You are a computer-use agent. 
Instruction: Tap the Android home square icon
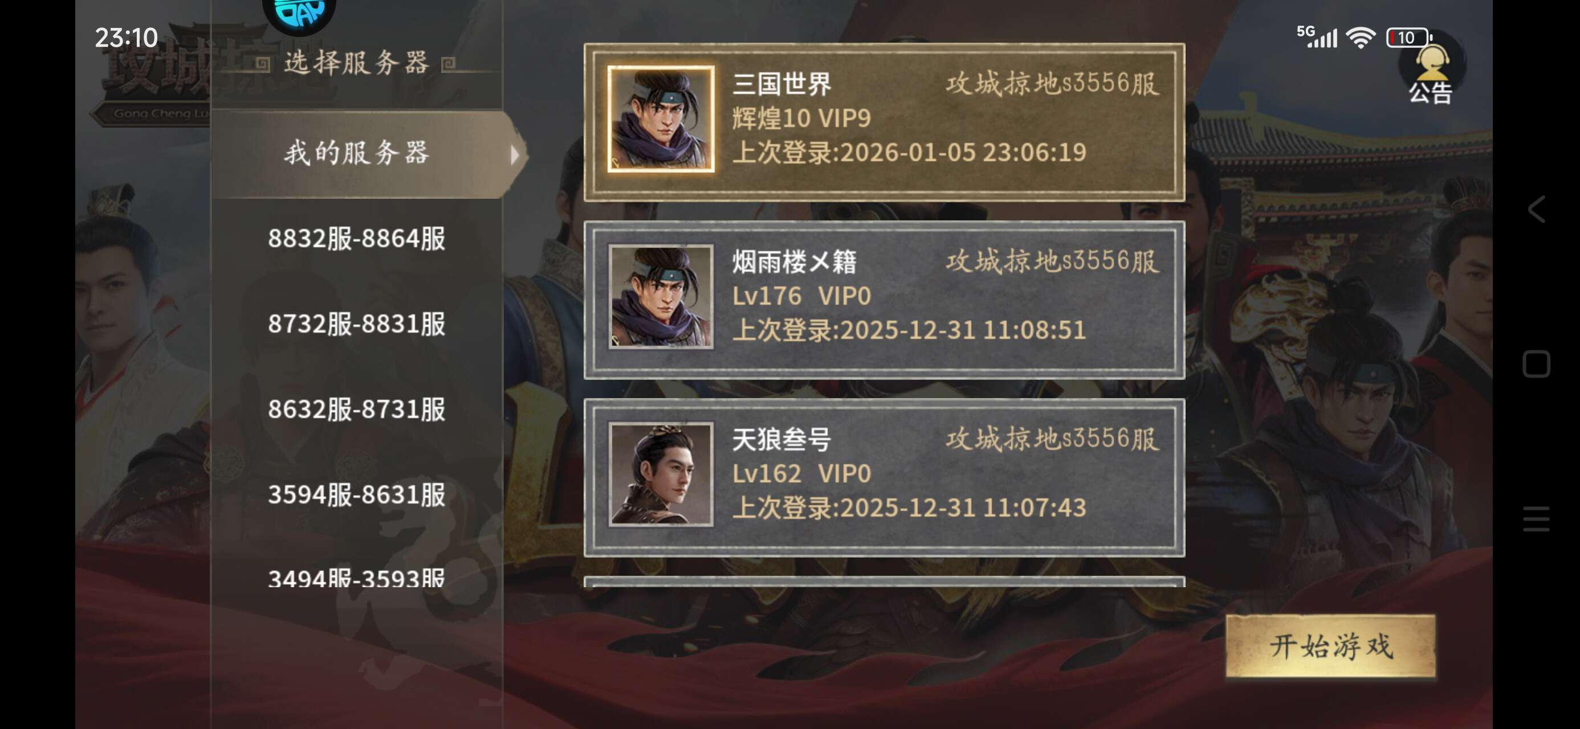pos(1537,364)
